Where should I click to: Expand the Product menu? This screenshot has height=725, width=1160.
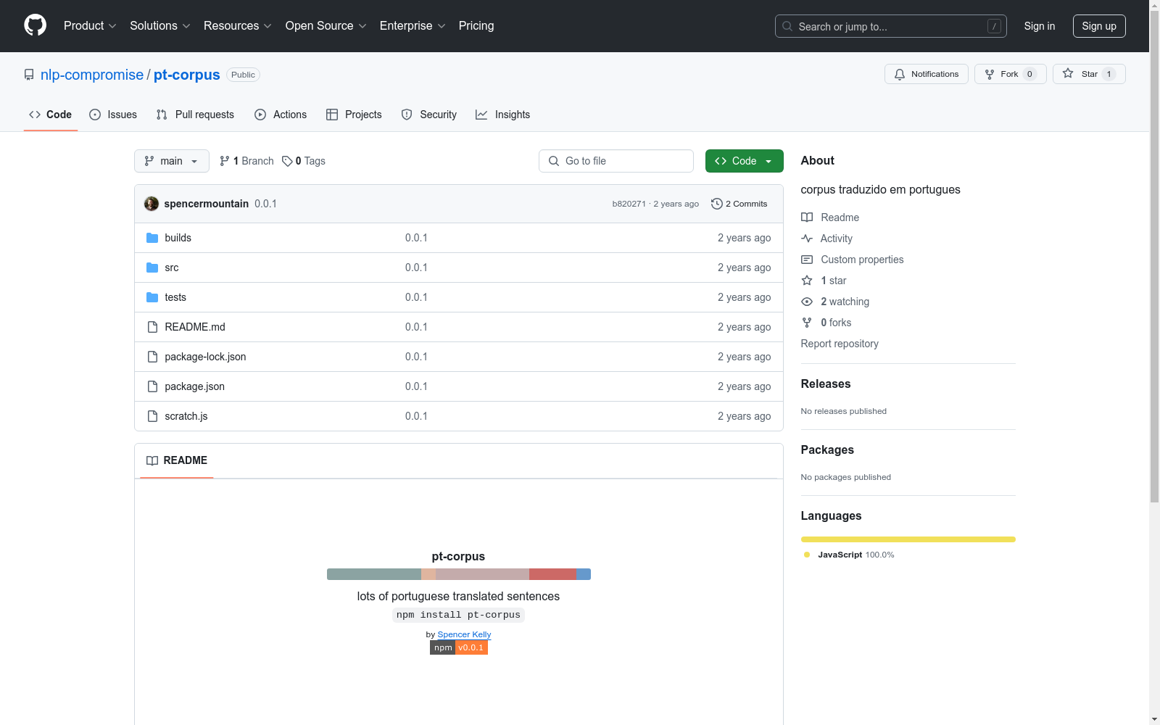(x=90, y=26)
